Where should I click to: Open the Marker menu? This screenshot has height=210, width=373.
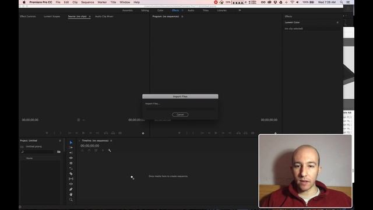102,2
